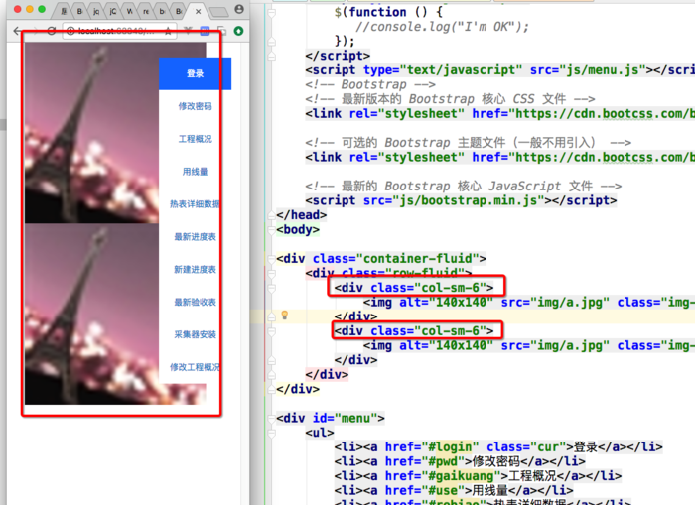
Task: Open the 修改工程概况 menu link
Action: point(195,367)
